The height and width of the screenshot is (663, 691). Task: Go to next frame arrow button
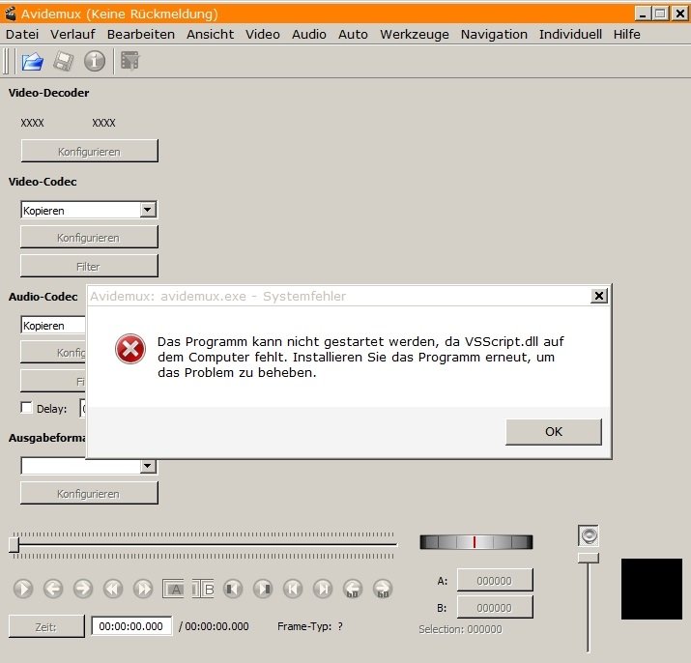(83, 589)
